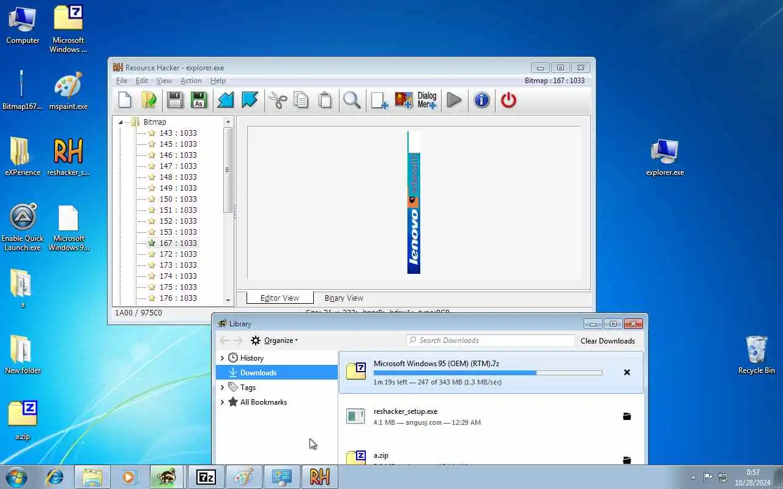Click the Open file folder icon

[149, 100]
